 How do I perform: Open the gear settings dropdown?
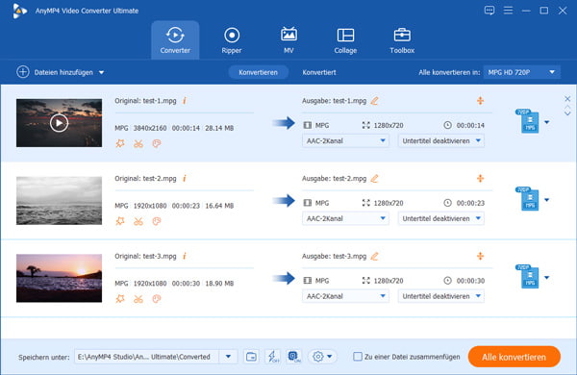[322, 356]
